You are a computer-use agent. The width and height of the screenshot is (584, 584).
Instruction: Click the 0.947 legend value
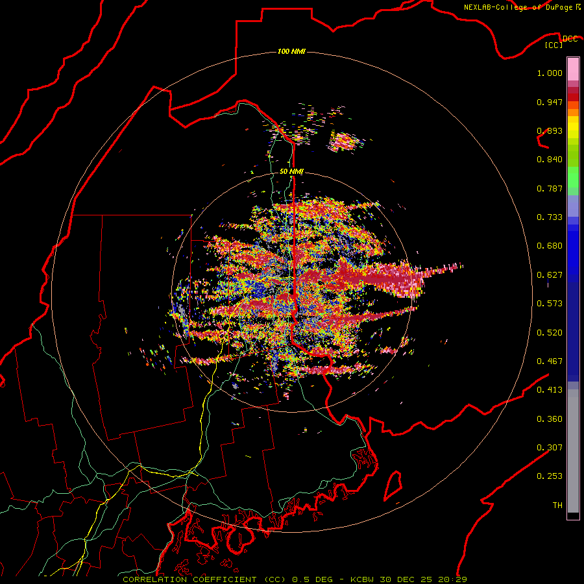(550, 102)
